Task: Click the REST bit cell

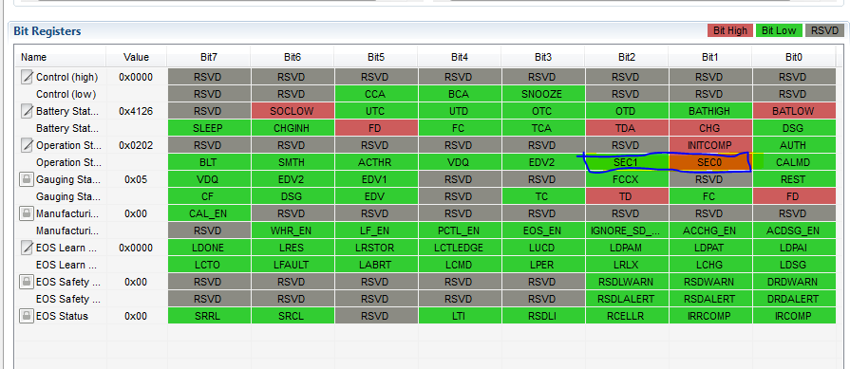Action: tap(794, 179)
